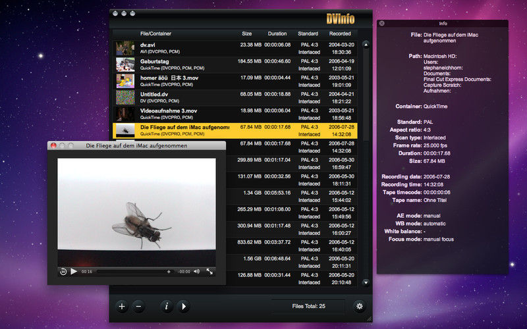Open the info panel with the i button
Image resolution: width=527 pixels, height=329 pixels.
click(x=167, y=306)
